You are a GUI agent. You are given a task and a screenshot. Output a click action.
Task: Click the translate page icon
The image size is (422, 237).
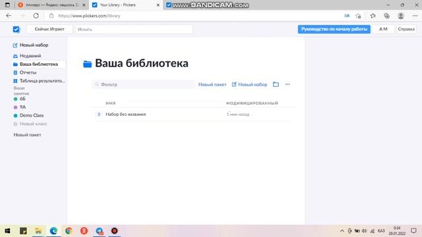tap(347, 16)
